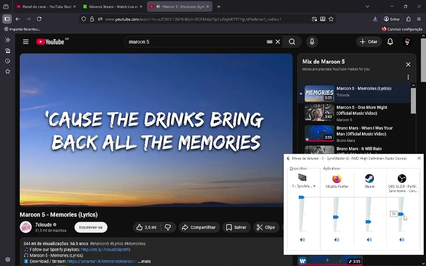This screenshot has width=426, height=266.
Task: Open the browser application menu
Action: click(419, 19)
